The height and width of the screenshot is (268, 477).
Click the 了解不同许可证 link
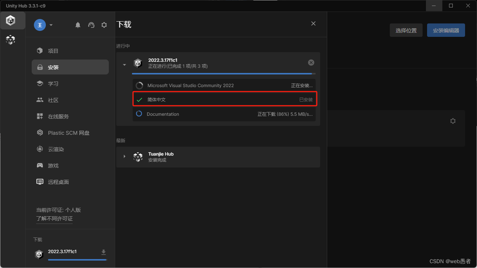click(x=54, y=219)
